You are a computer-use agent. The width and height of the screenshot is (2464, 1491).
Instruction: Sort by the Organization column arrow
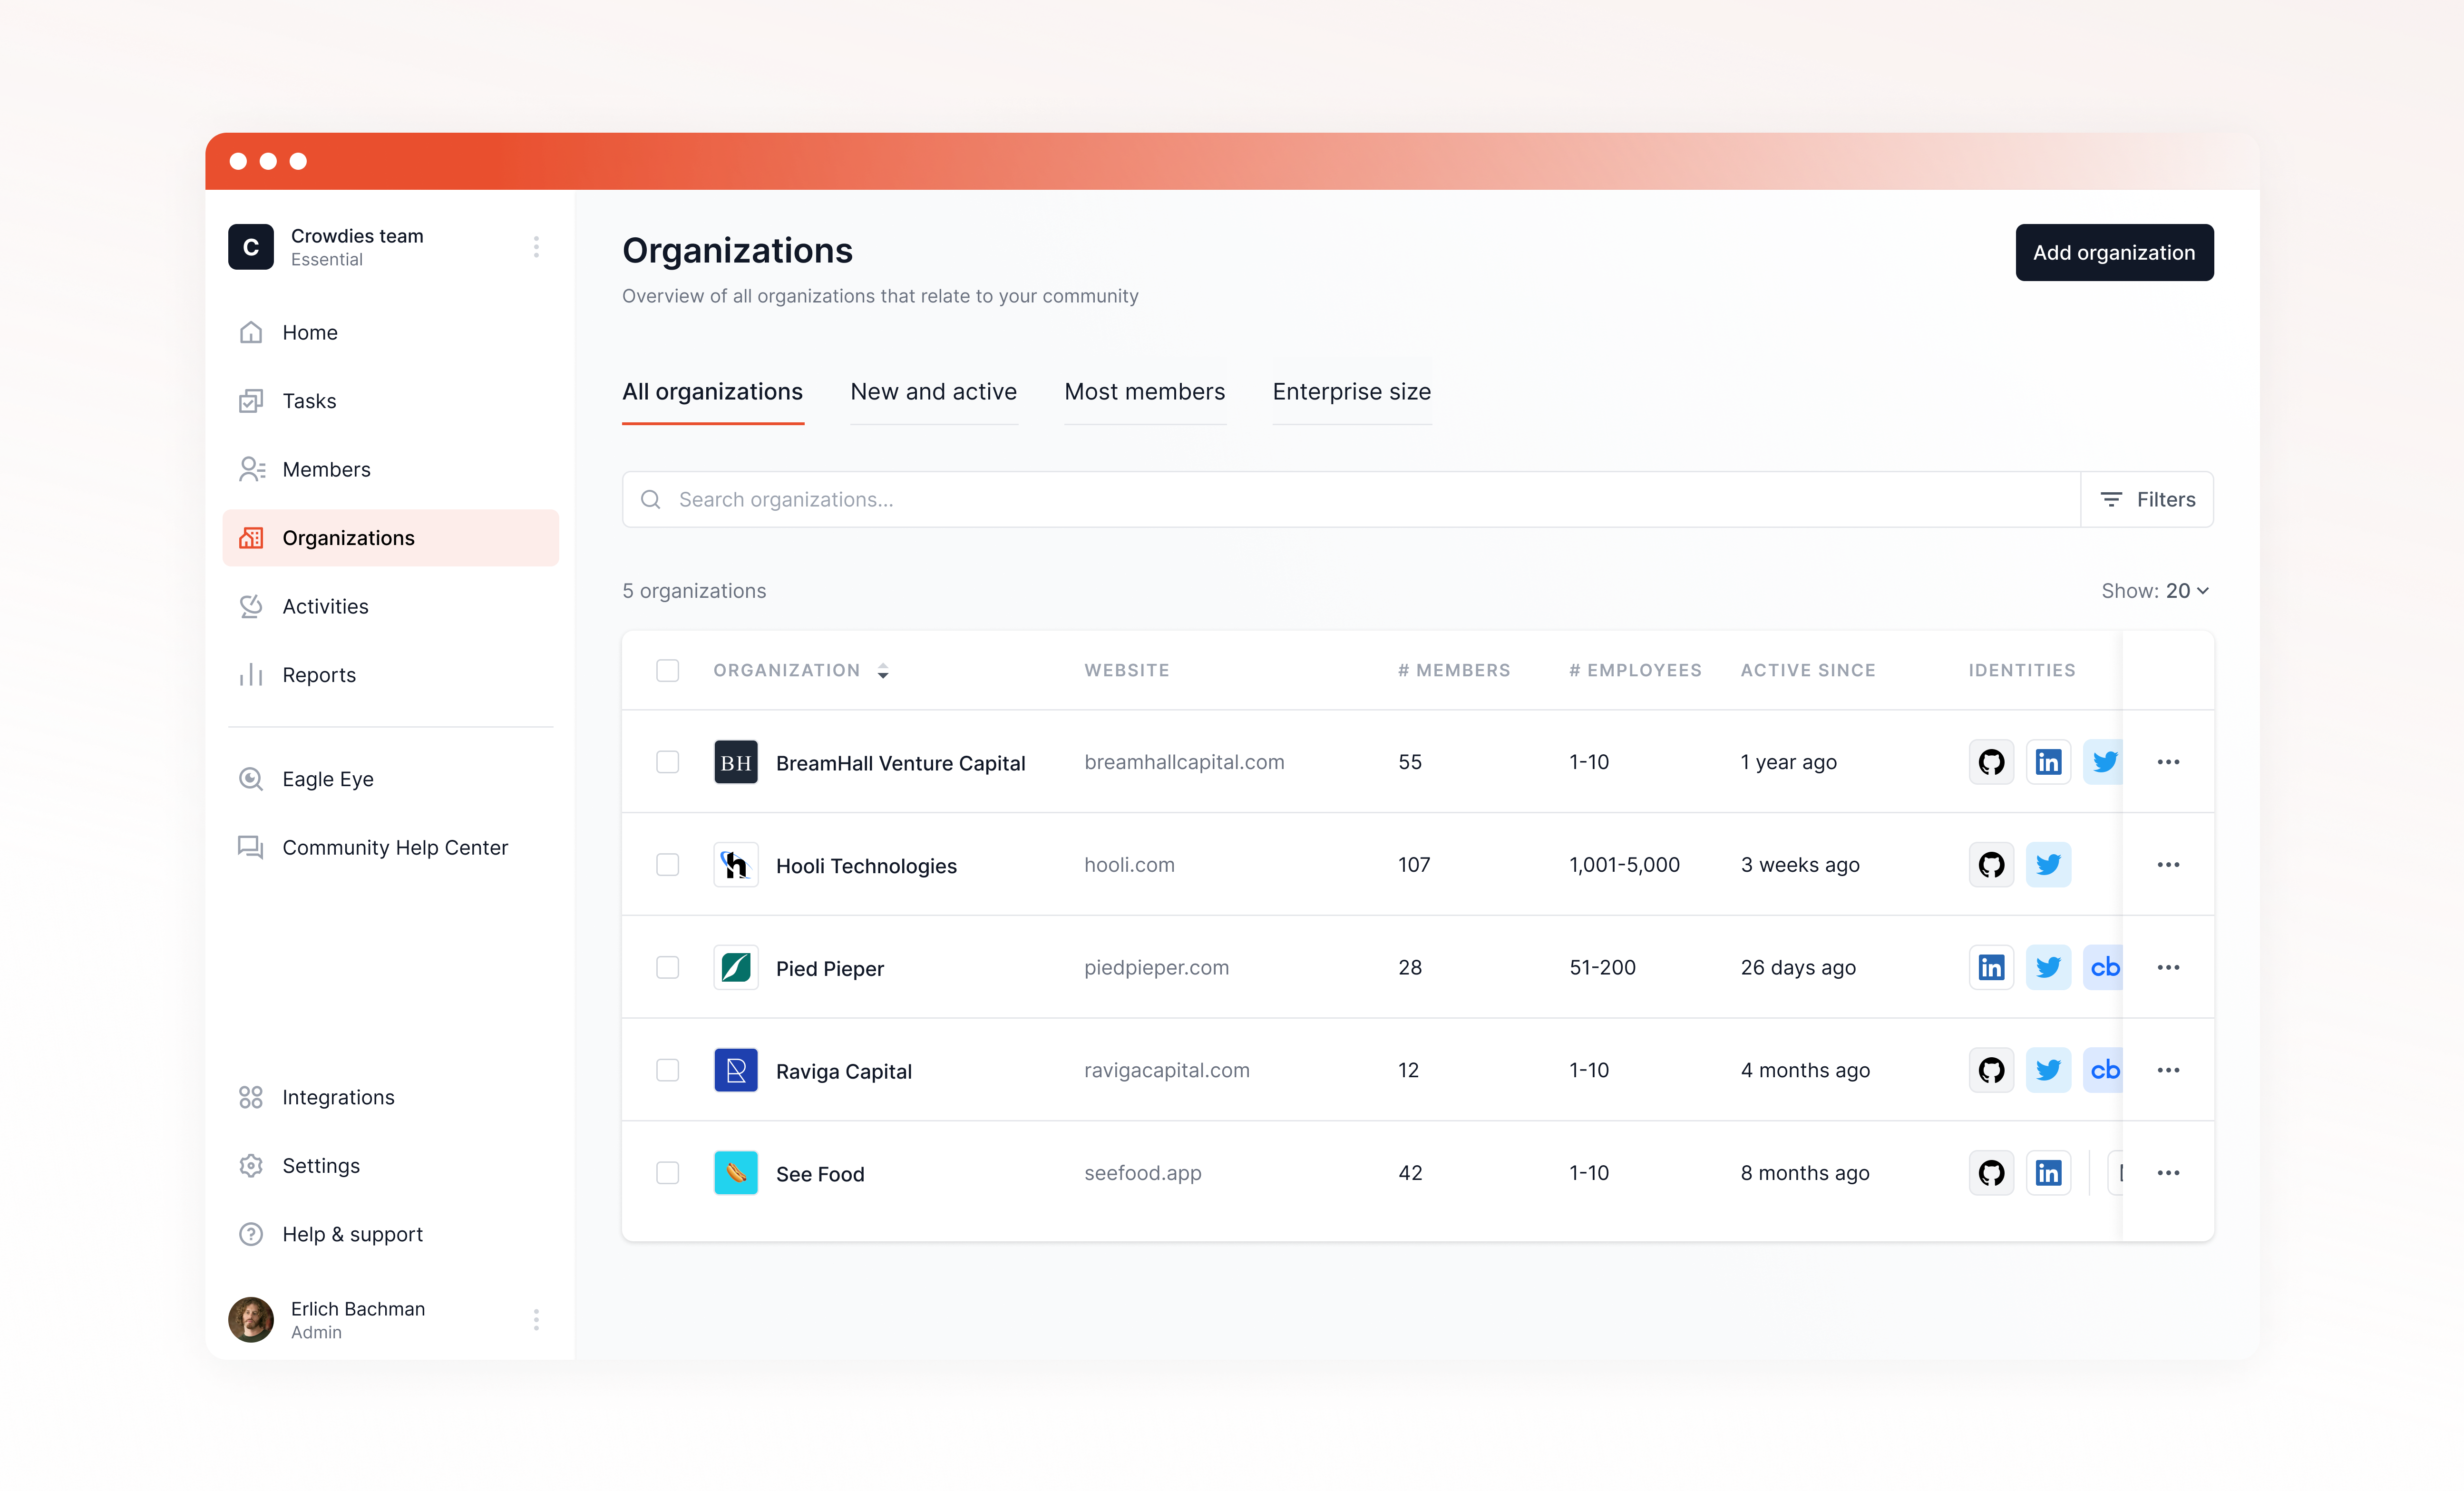[883, 671]
